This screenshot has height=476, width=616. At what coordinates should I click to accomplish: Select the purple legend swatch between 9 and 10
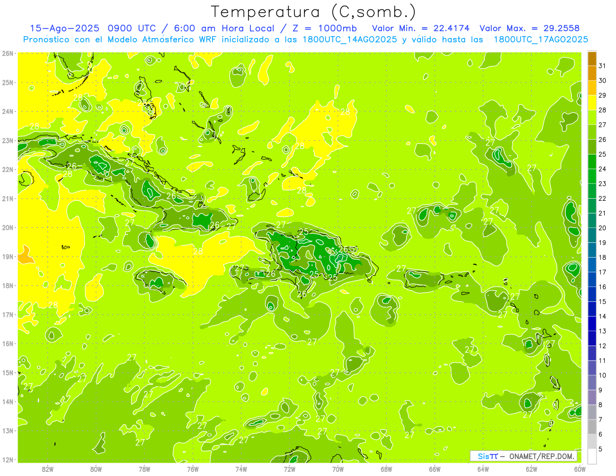tap(592, 383)
